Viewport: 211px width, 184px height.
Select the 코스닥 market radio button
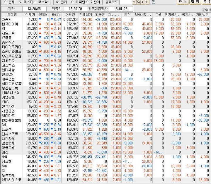click(x=35, y=2)
